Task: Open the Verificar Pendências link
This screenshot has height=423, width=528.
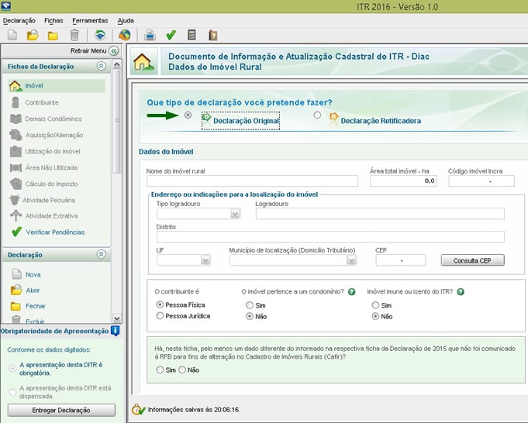Action: (55, 232)
